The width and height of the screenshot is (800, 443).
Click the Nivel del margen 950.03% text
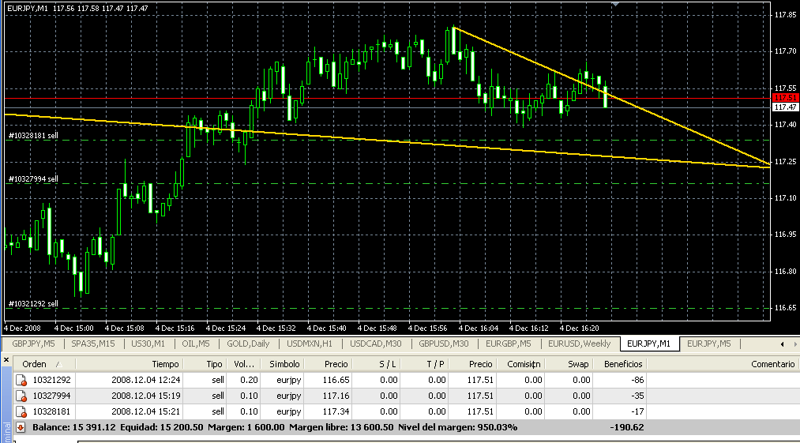tap(458, 427)
